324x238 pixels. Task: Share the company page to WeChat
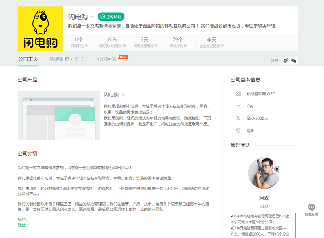click(294, 61)
